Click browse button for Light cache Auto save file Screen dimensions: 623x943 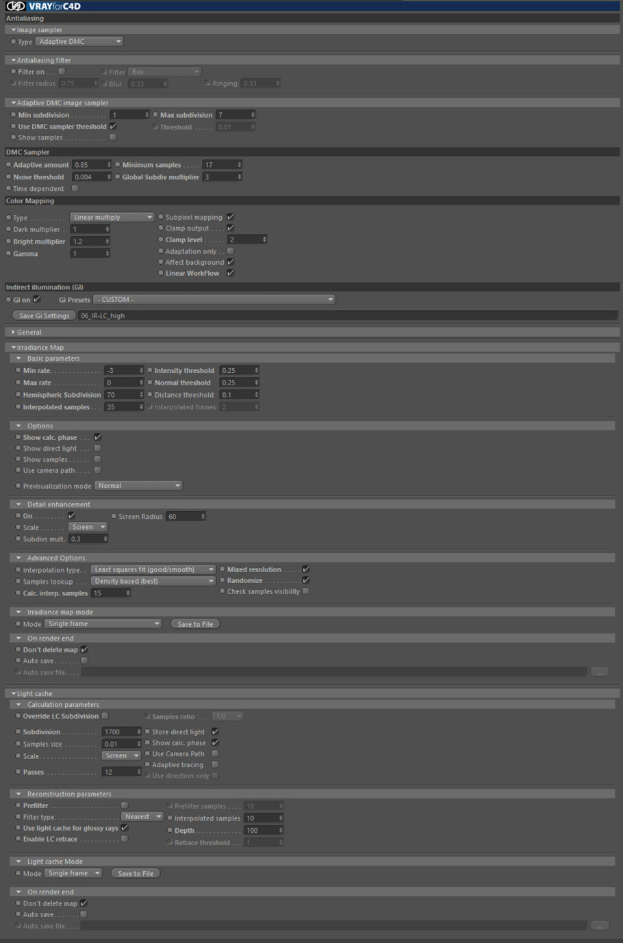(x=599, y=925)
